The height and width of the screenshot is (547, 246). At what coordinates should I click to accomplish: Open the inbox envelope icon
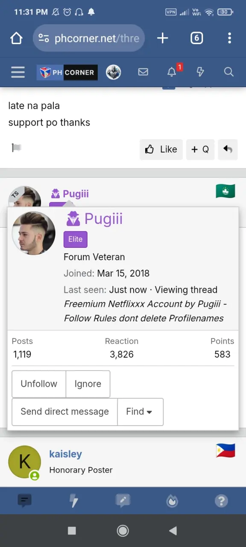pyautogui.click(x=143, y=72)
